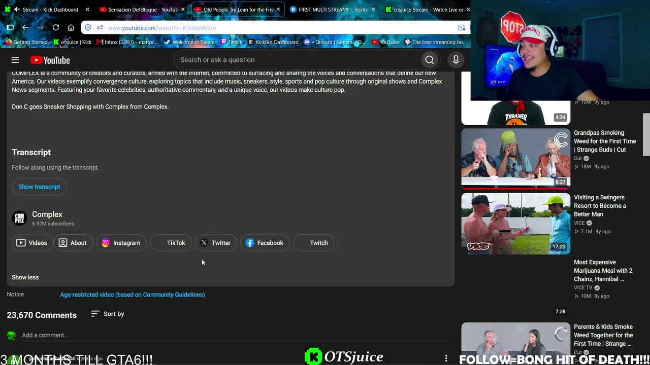Open the Visiting a Swingers Resort thumbnail
The height and width of the screenshot is (365, 650).
tap(515, 223)
